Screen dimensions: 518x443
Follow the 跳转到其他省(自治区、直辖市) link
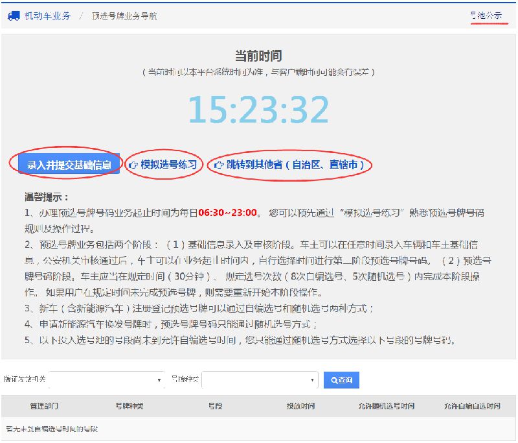click(295, 165)
